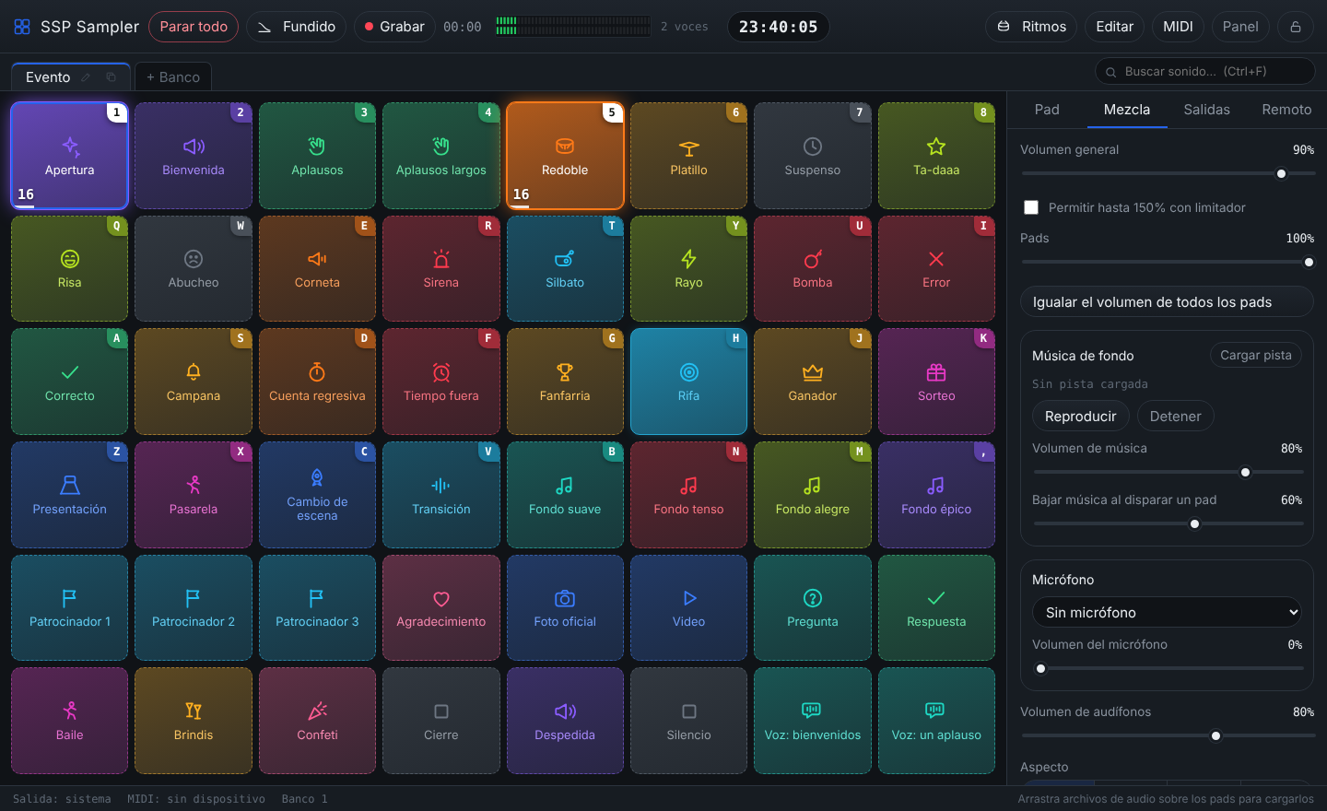Click the Fanfarria trophy icon
The image size is (1327, 811).
coord(565,372)
